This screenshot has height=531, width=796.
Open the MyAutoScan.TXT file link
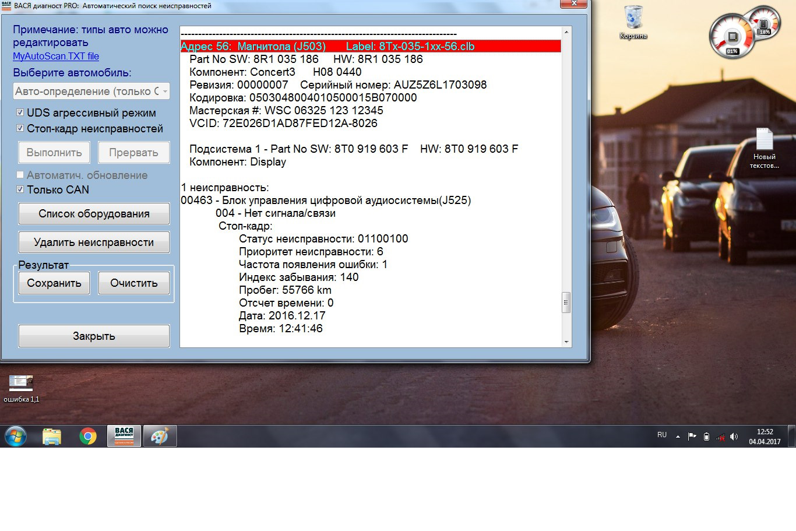[x=56, y=57]
